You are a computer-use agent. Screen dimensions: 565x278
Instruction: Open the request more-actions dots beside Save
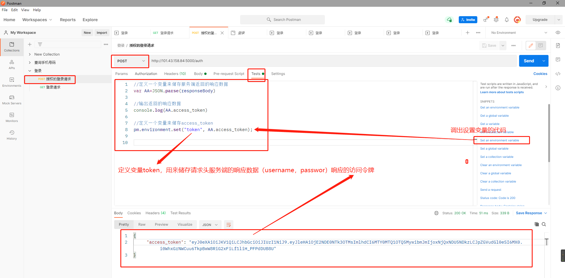tap(514, 46)
